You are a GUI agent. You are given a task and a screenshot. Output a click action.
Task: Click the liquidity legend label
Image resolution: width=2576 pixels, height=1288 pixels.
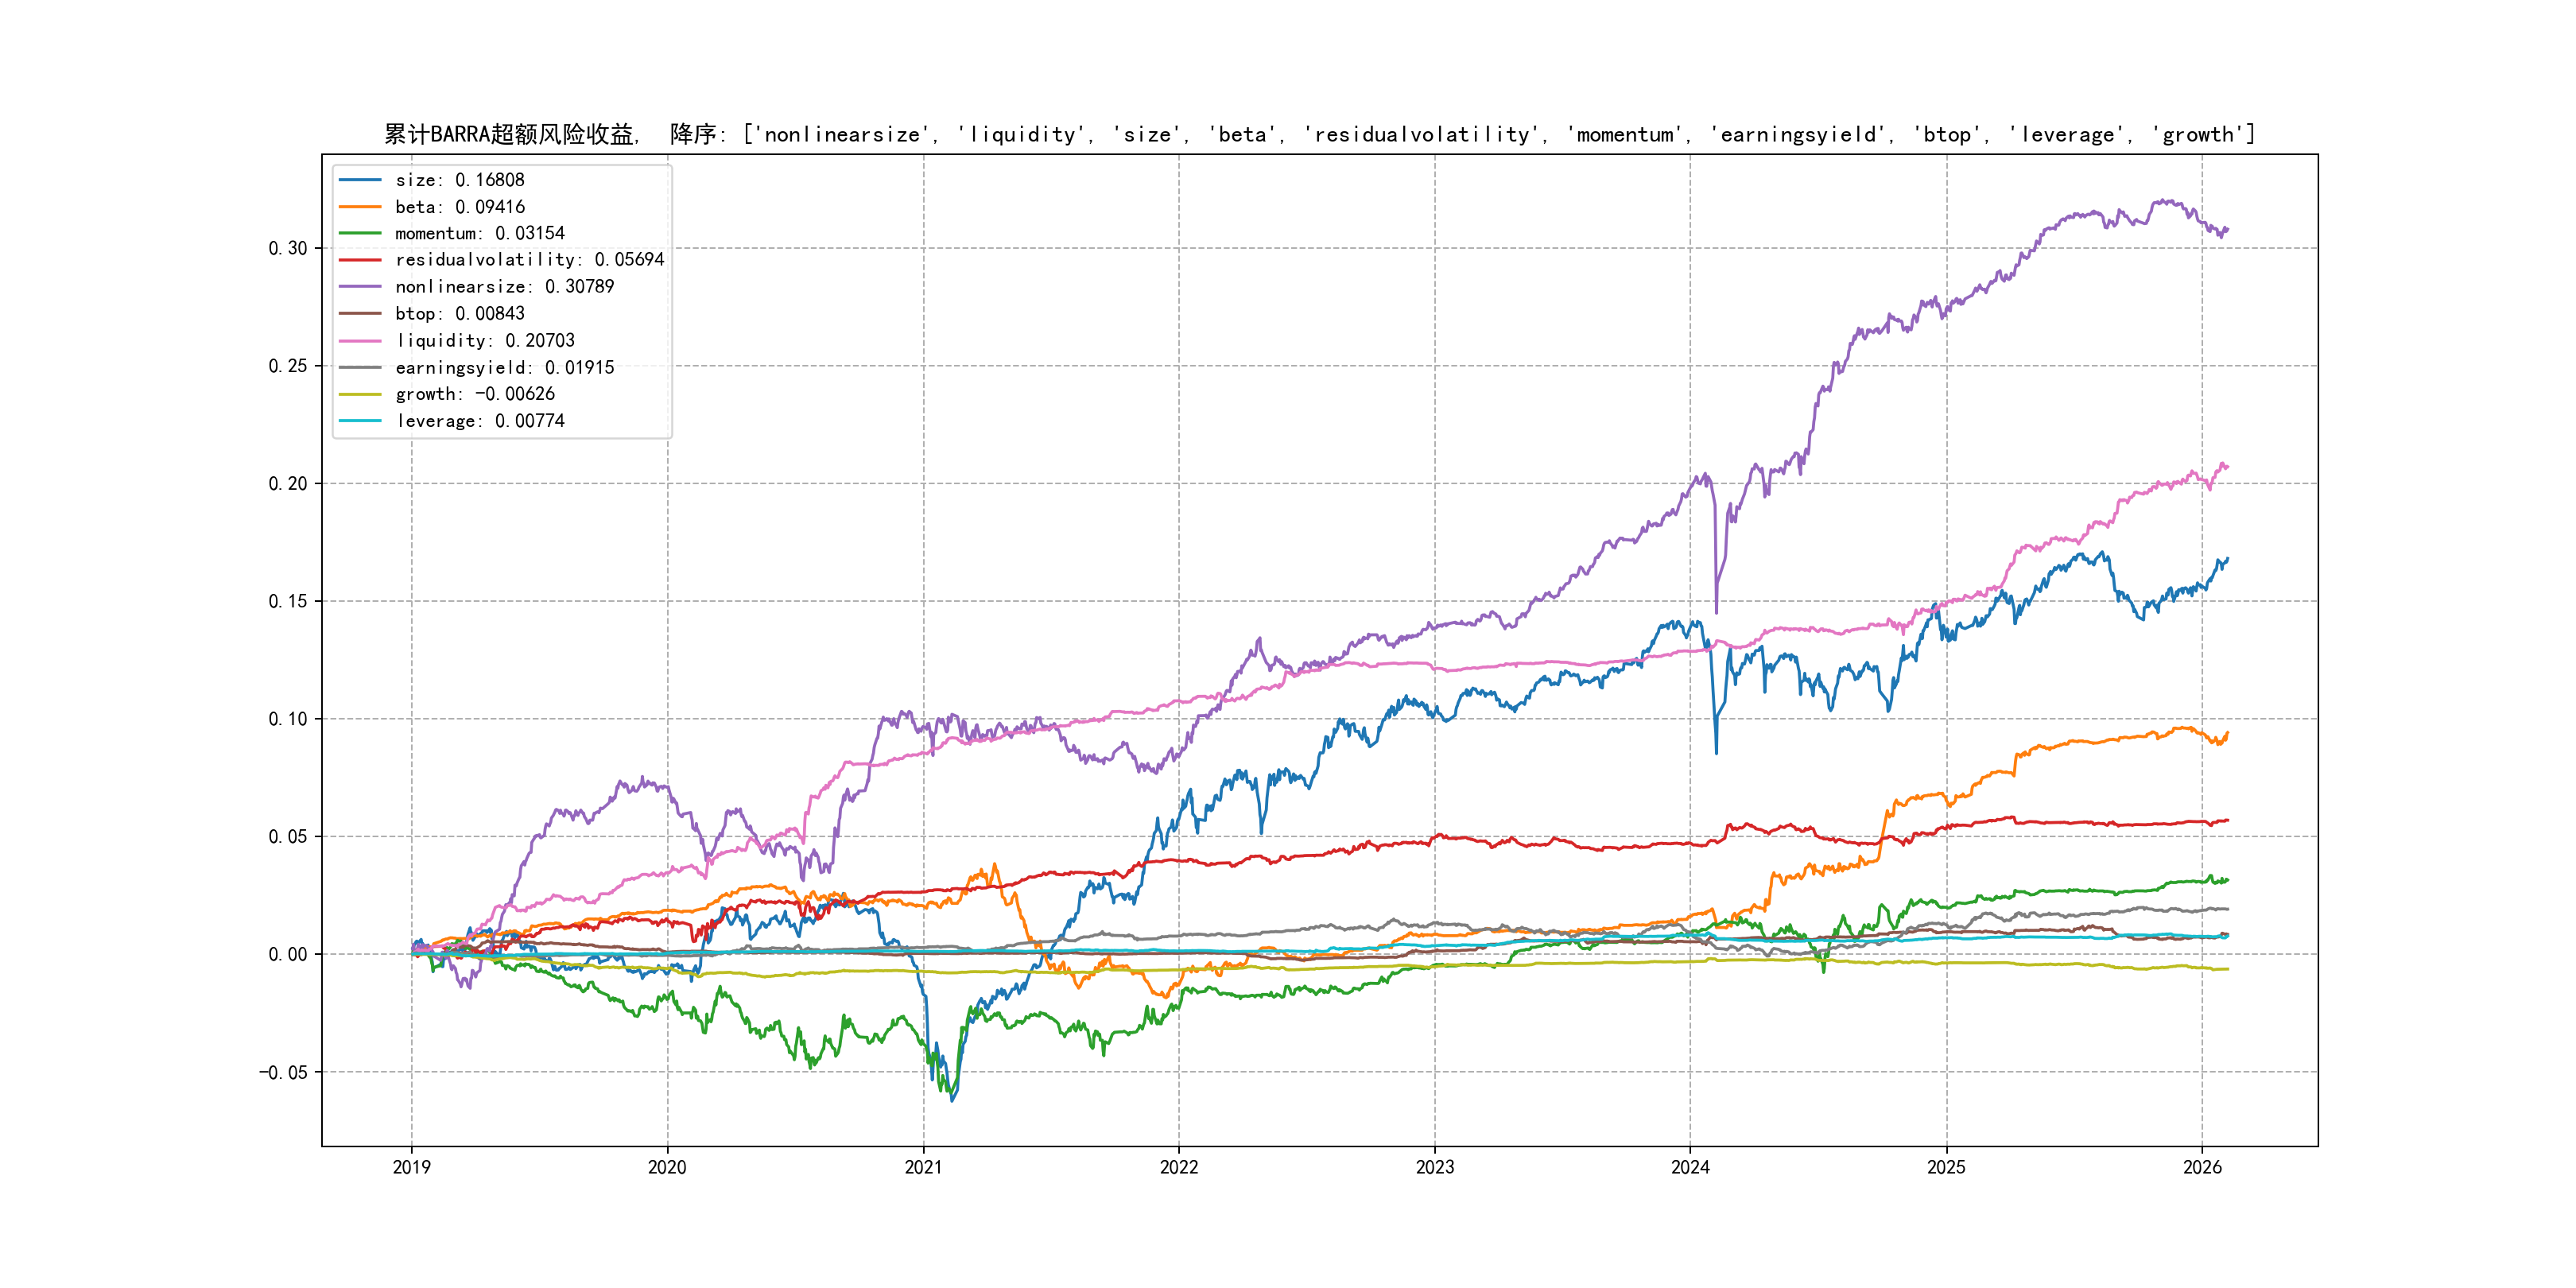(485, 341)
